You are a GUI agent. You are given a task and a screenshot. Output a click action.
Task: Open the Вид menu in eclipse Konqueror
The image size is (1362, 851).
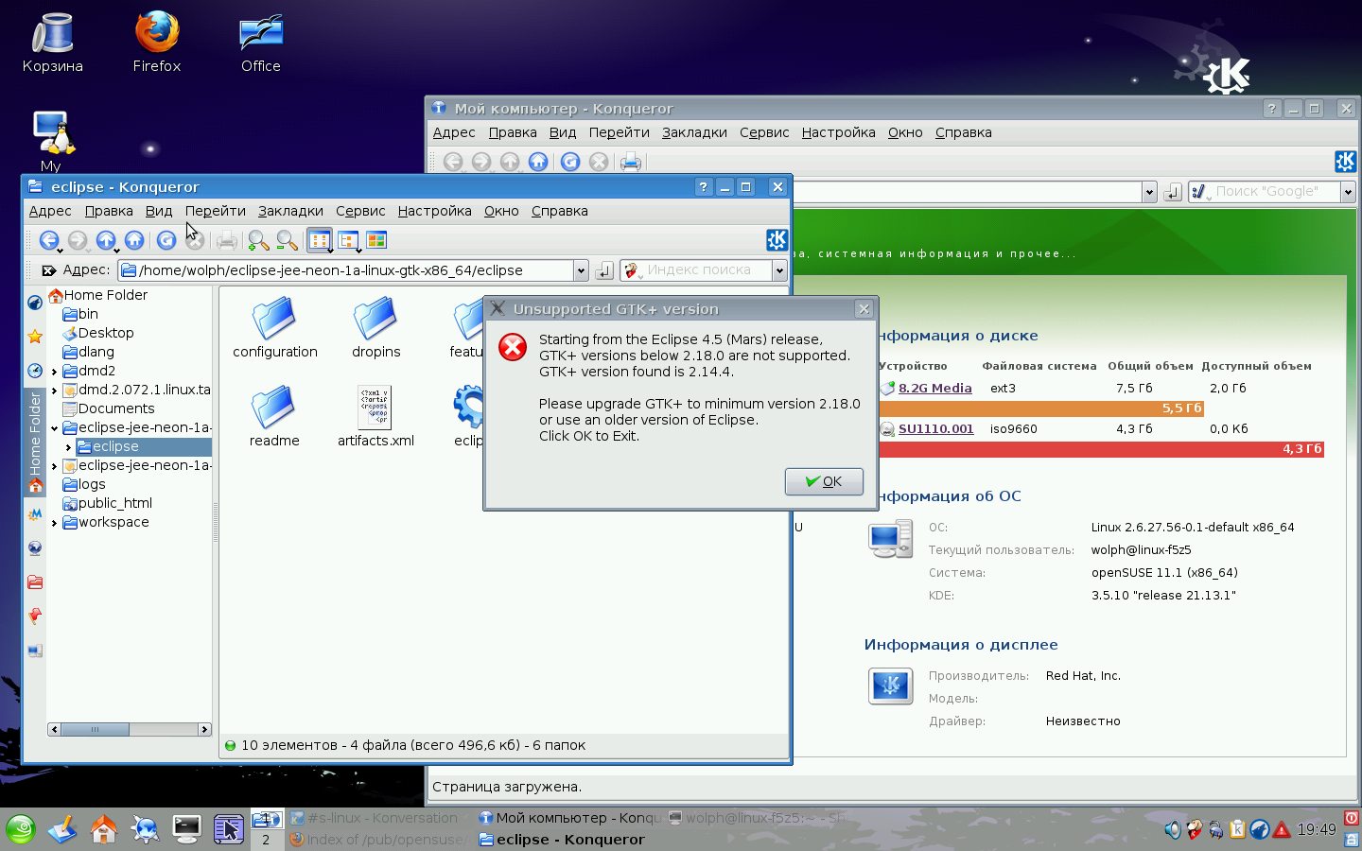tap(159, 211)
